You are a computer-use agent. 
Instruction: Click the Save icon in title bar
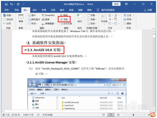(x=6, y=4)
